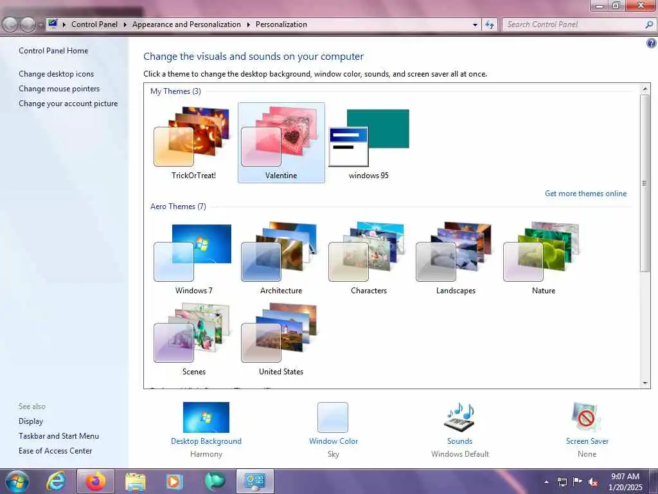
Task: Open Windows Media Player on taskbar
Action: click(173, 481)
